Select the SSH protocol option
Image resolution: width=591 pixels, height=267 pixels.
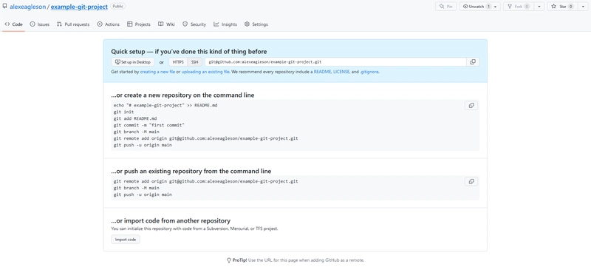pos(194,62)
